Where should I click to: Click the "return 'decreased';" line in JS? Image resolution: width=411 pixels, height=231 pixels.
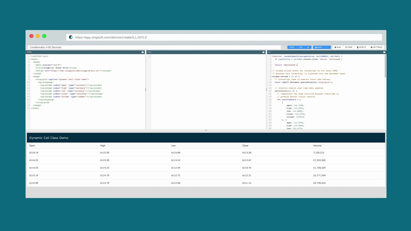click(x=286, y=65)
